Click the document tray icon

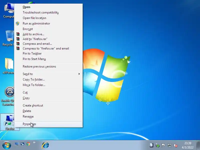(151, 145)
